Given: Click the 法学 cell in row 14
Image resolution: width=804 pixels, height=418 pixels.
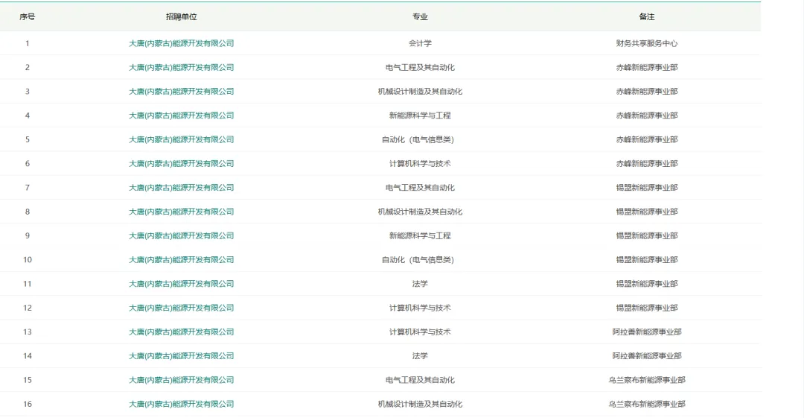Looking at the screenshot, I should pos(420,356).
